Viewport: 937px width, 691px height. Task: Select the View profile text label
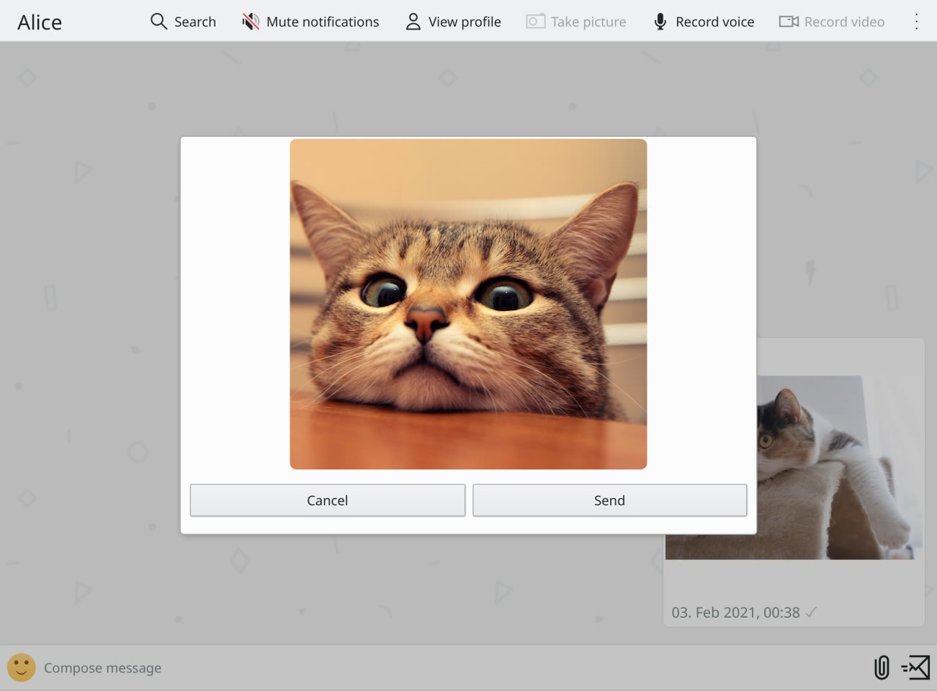(465, 22)
